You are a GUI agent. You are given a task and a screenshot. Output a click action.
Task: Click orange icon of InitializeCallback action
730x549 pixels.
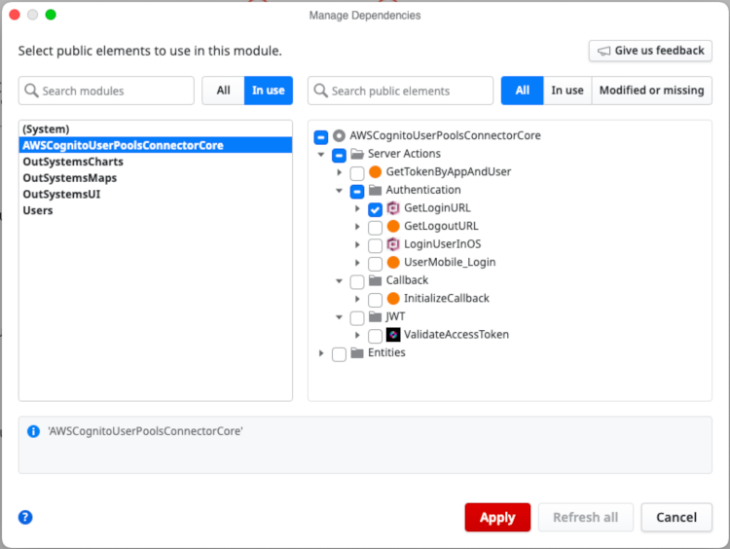click(393, 299)
